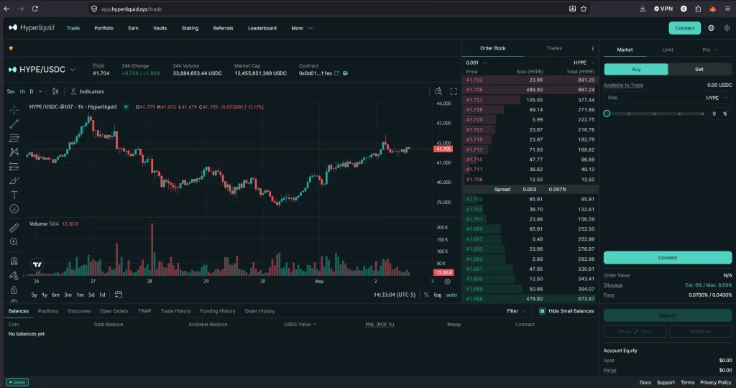
Task: Select the pattern drawing tool
Action: [14, 152]
